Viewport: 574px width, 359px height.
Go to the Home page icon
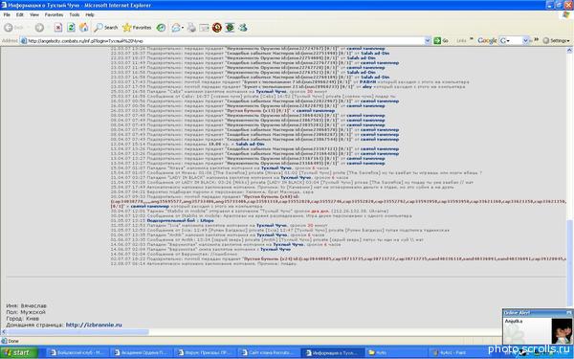pyautogui.click(x=84, y=28)
